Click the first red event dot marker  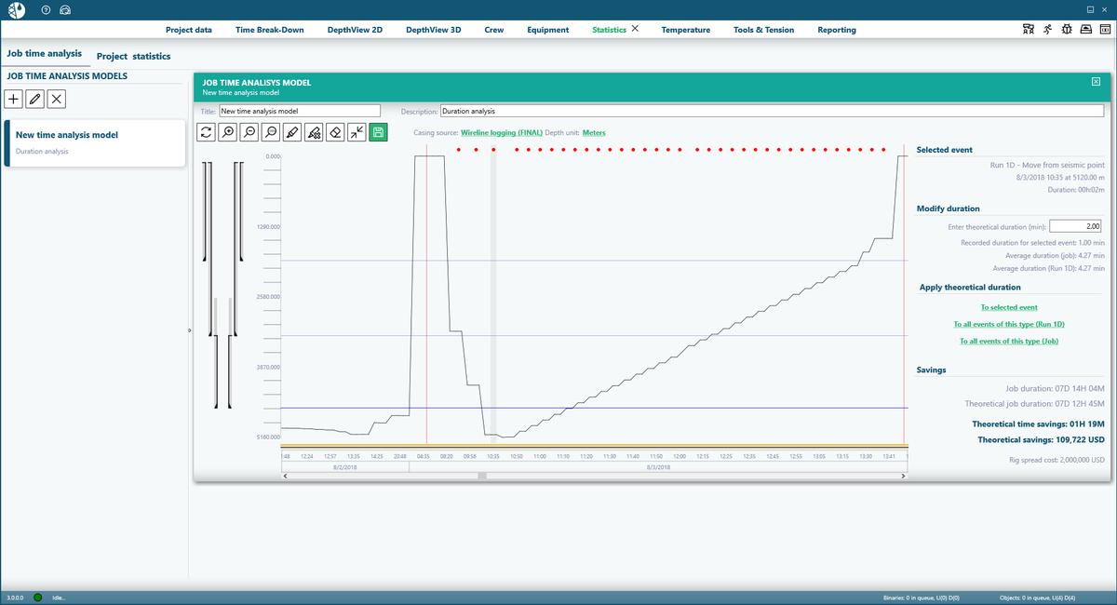[x=458, y=149]
